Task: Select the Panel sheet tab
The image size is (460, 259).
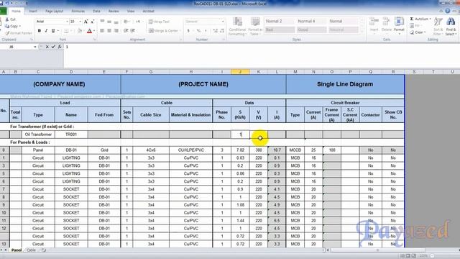Action: [x=17, y=250]
